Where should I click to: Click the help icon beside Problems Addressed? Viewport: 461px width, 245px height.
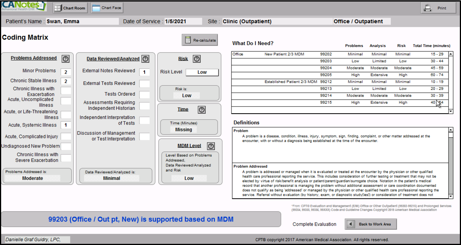(x=66, y=59)
